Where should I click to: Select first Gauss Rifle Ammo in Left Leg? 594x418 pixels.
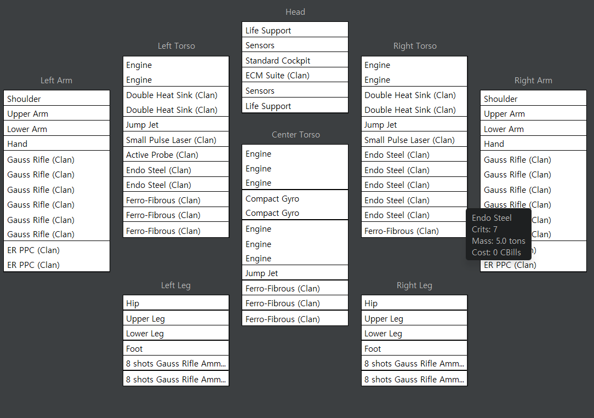coord(176,363)
